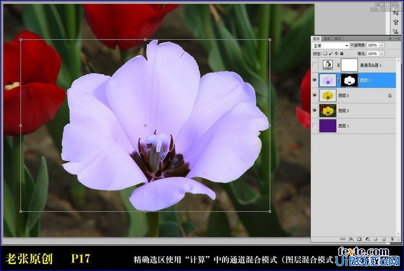The image size is (404, 271).
Task: Select layer named 图层 0
Action: (343, 96)
